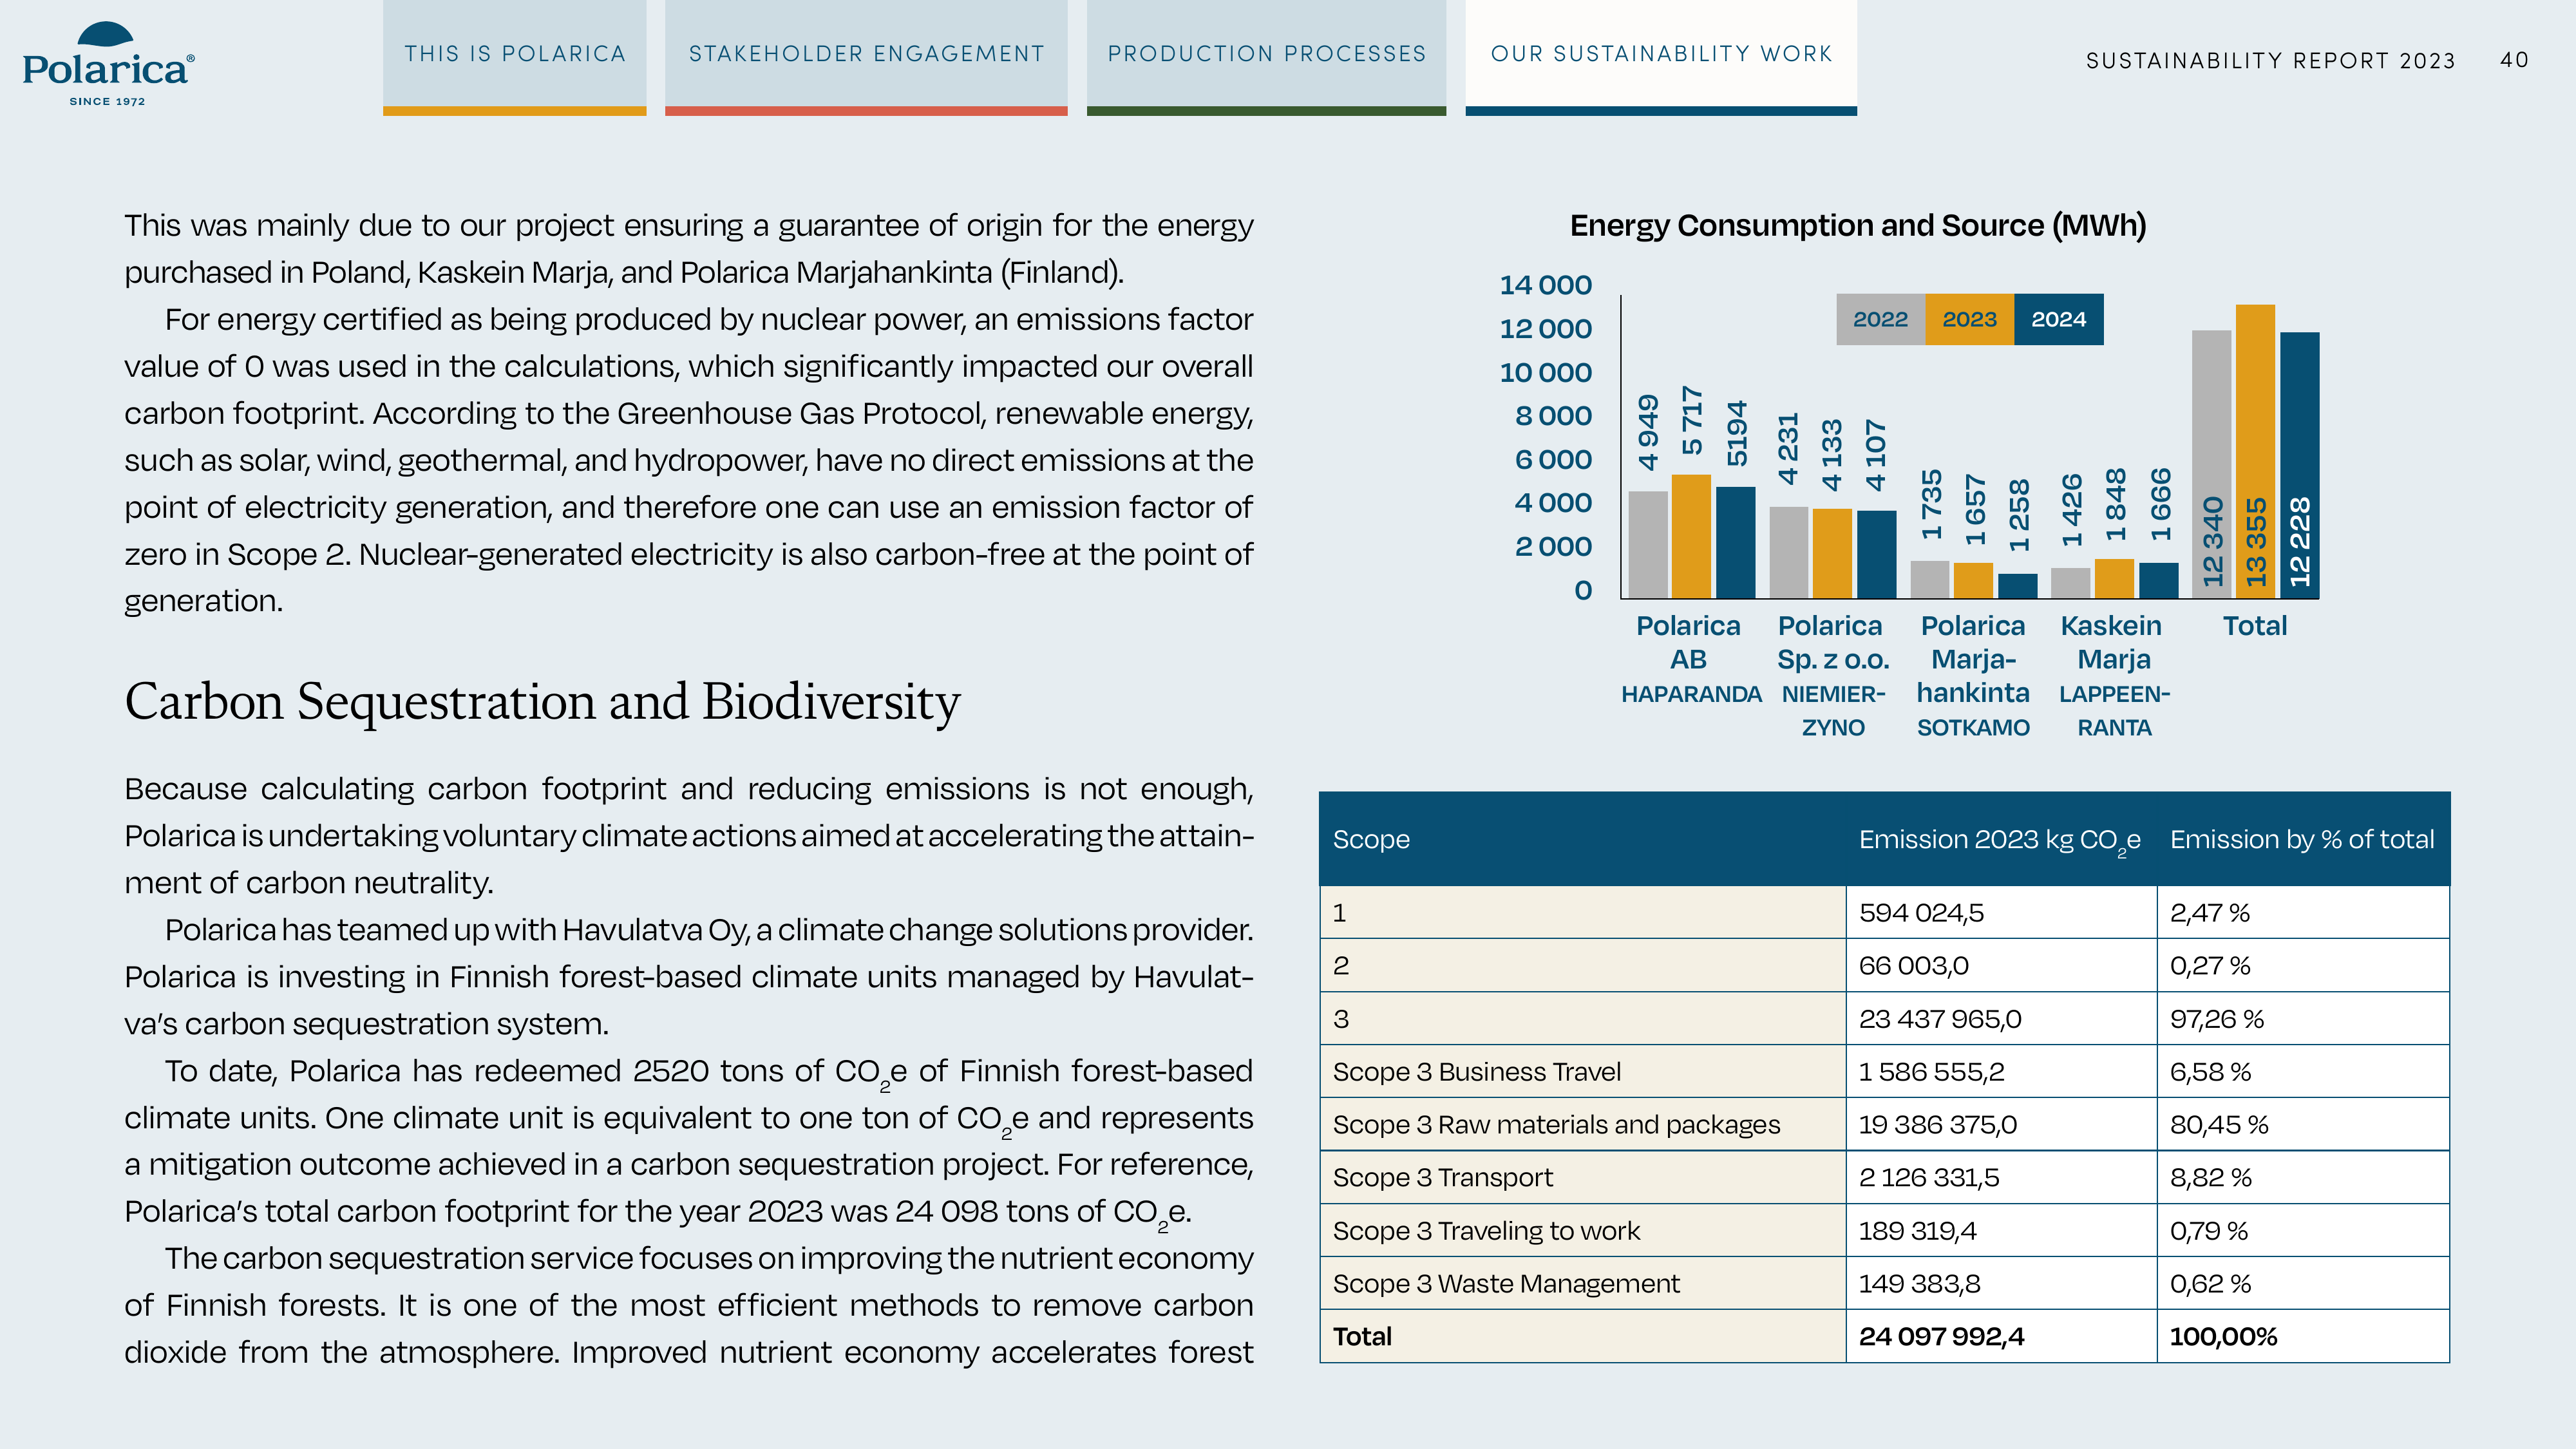Click the 149 383,8 cell

point(2001,1283)
